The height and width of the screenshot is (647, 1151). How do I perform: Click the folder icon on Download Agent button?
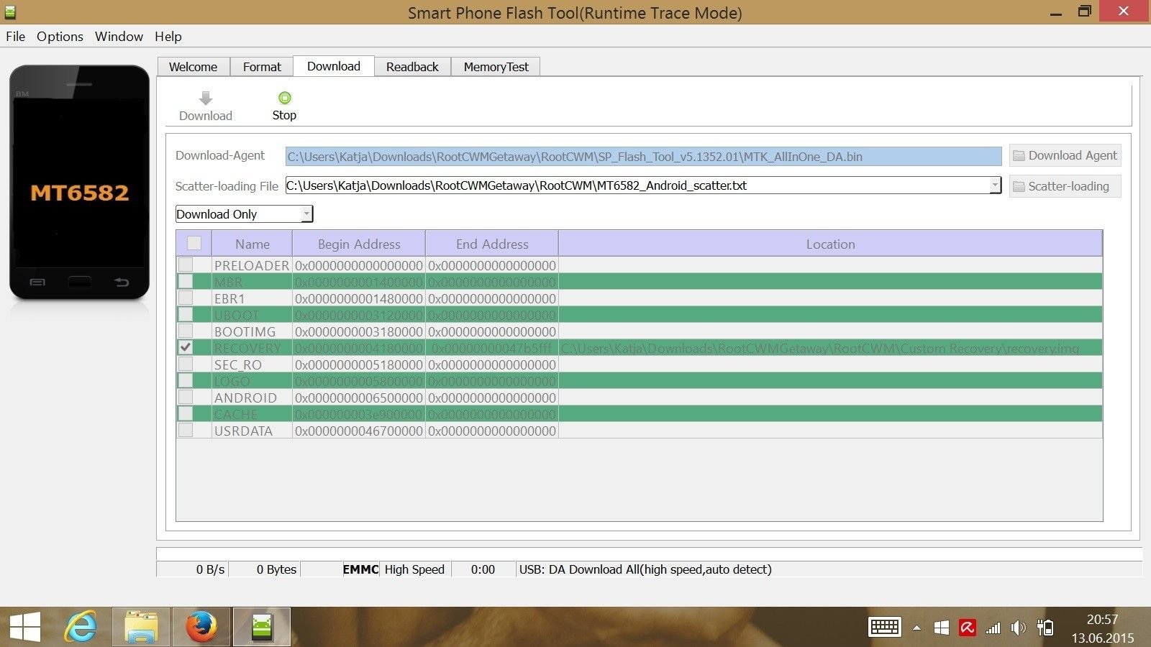tap(1019, 156)
